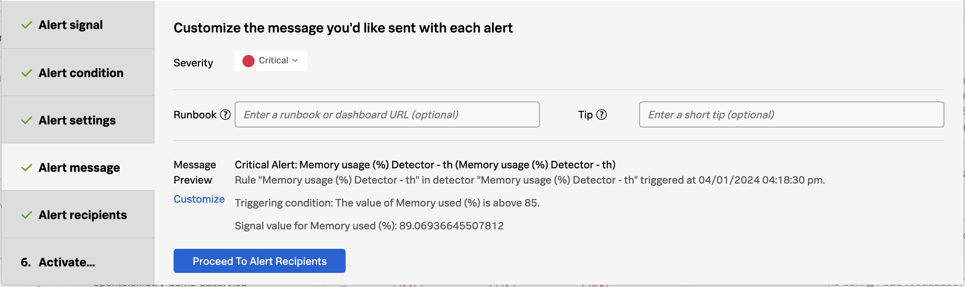This screenshot has height=287, width=965.
Task: Open step 6 Activate
Action: [67, 262]
